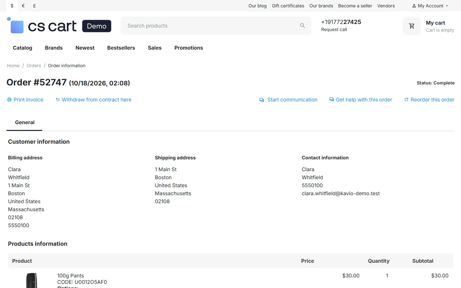The image size is (461, 288).
Task: Click the CS-Cart Demo logo
Action: 59,26
